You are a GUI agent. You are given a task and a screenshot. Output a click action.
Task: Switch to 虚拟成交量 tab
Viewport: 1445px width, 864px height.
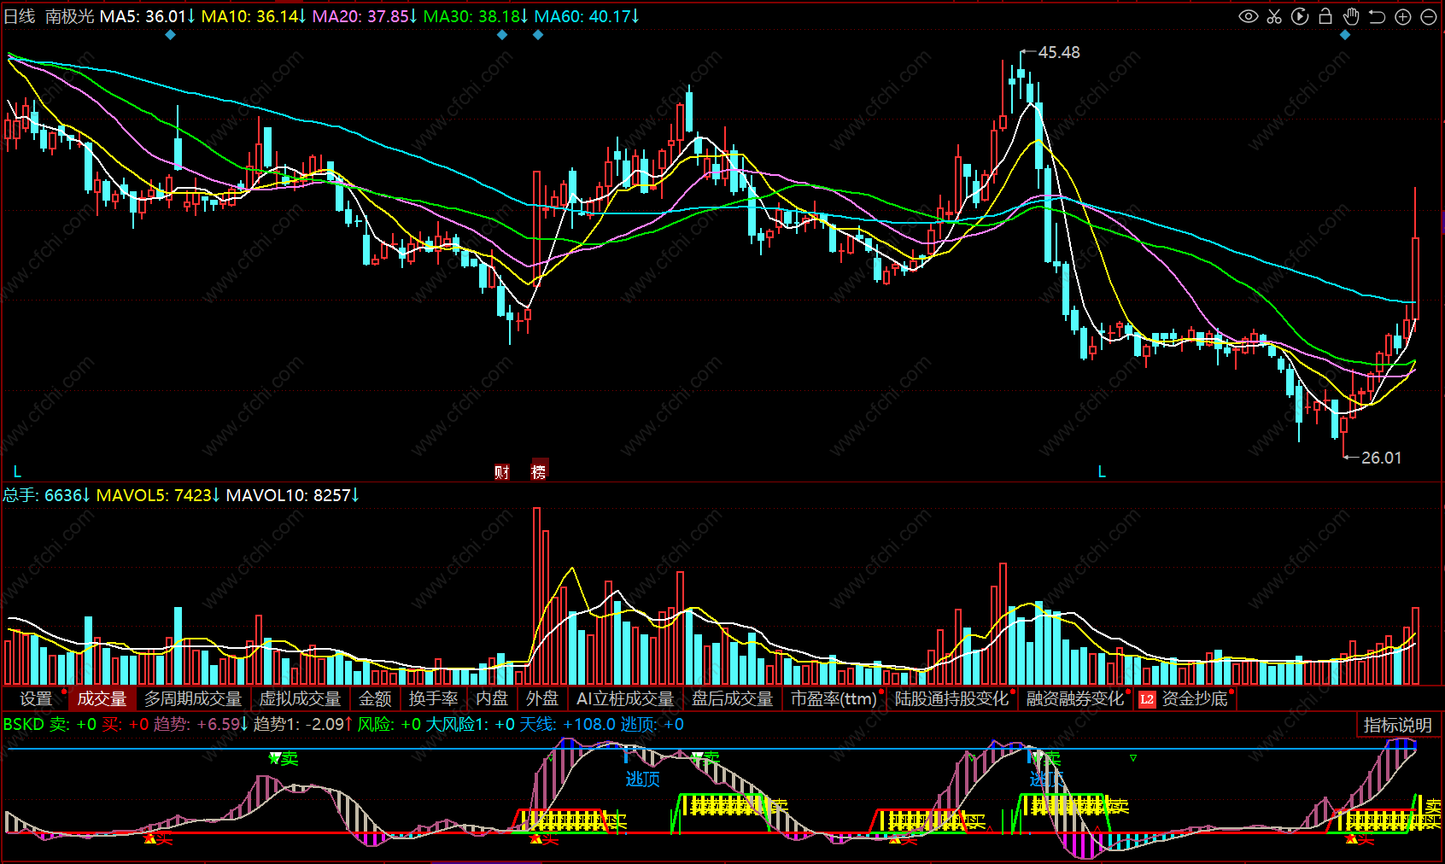click(x=300, y=698)
